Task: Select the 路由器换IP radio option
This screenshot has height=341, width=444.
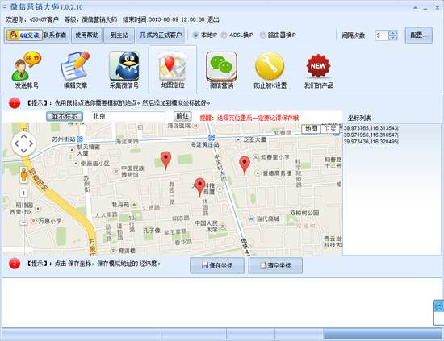Action: coord(262,35)
